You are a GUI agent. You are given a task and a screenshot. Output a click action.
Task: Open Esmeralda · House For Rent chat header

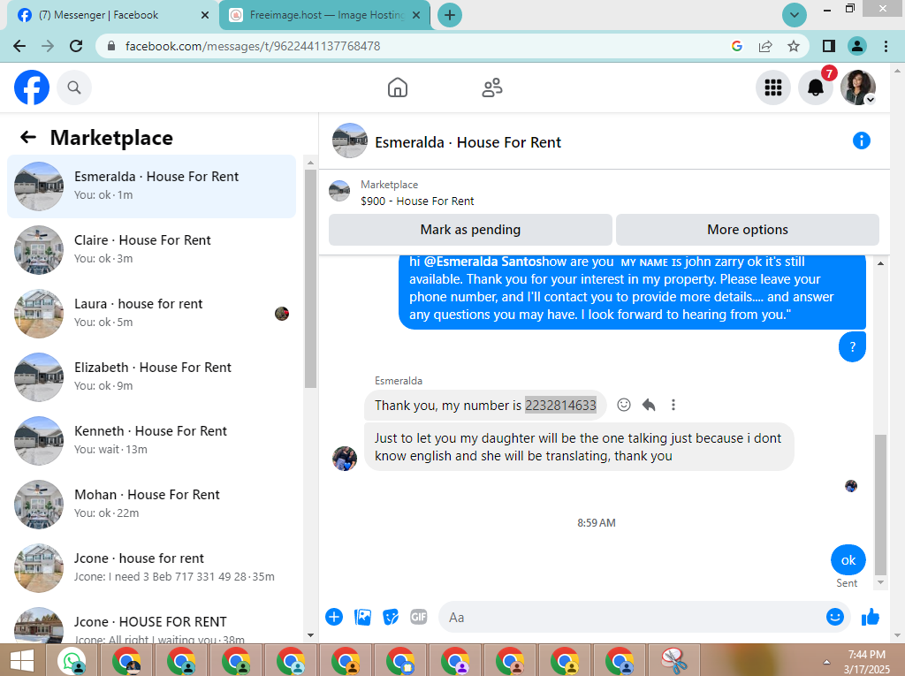pos(468,142)
